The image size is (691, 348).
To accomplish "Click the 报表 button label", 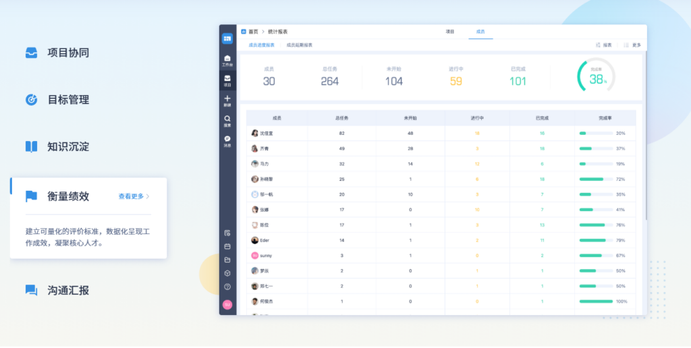I will click(607, 45).
